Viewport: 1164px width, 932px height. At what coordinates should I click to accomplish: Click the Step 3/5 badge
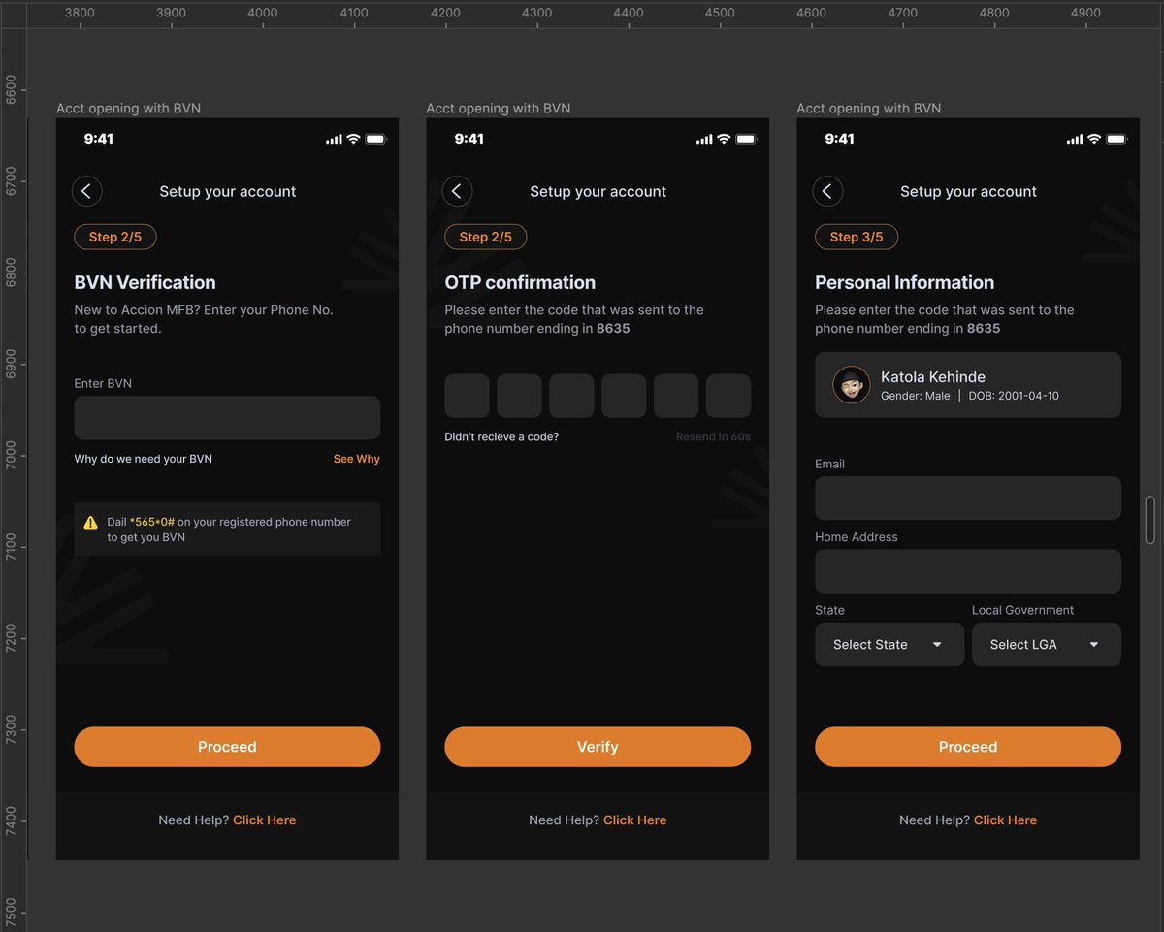857,237
